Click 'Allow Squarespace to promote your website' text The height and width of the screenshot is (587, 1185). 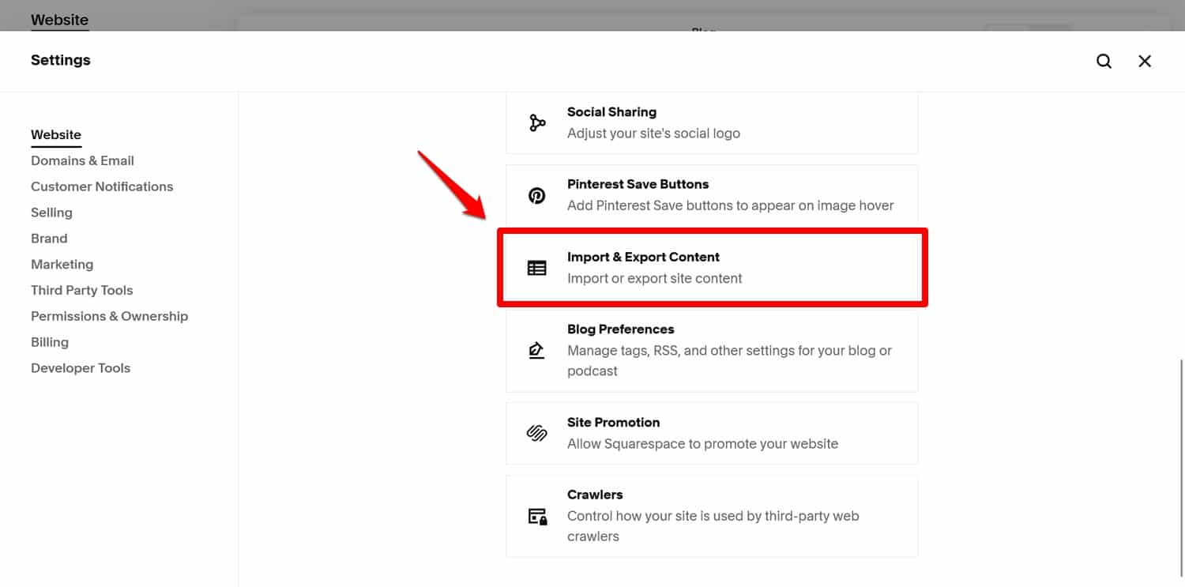[x=702, y=443]
